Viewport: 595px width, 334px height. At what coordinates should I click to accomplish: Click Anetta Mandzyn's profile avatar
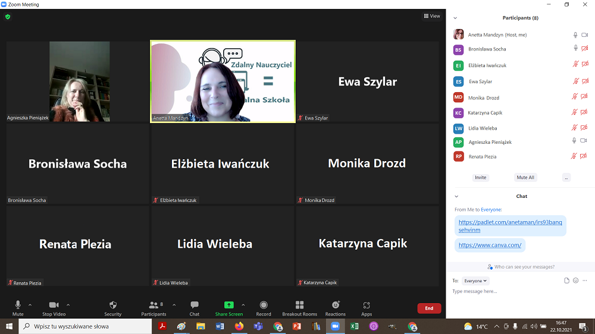coord(458,34)
